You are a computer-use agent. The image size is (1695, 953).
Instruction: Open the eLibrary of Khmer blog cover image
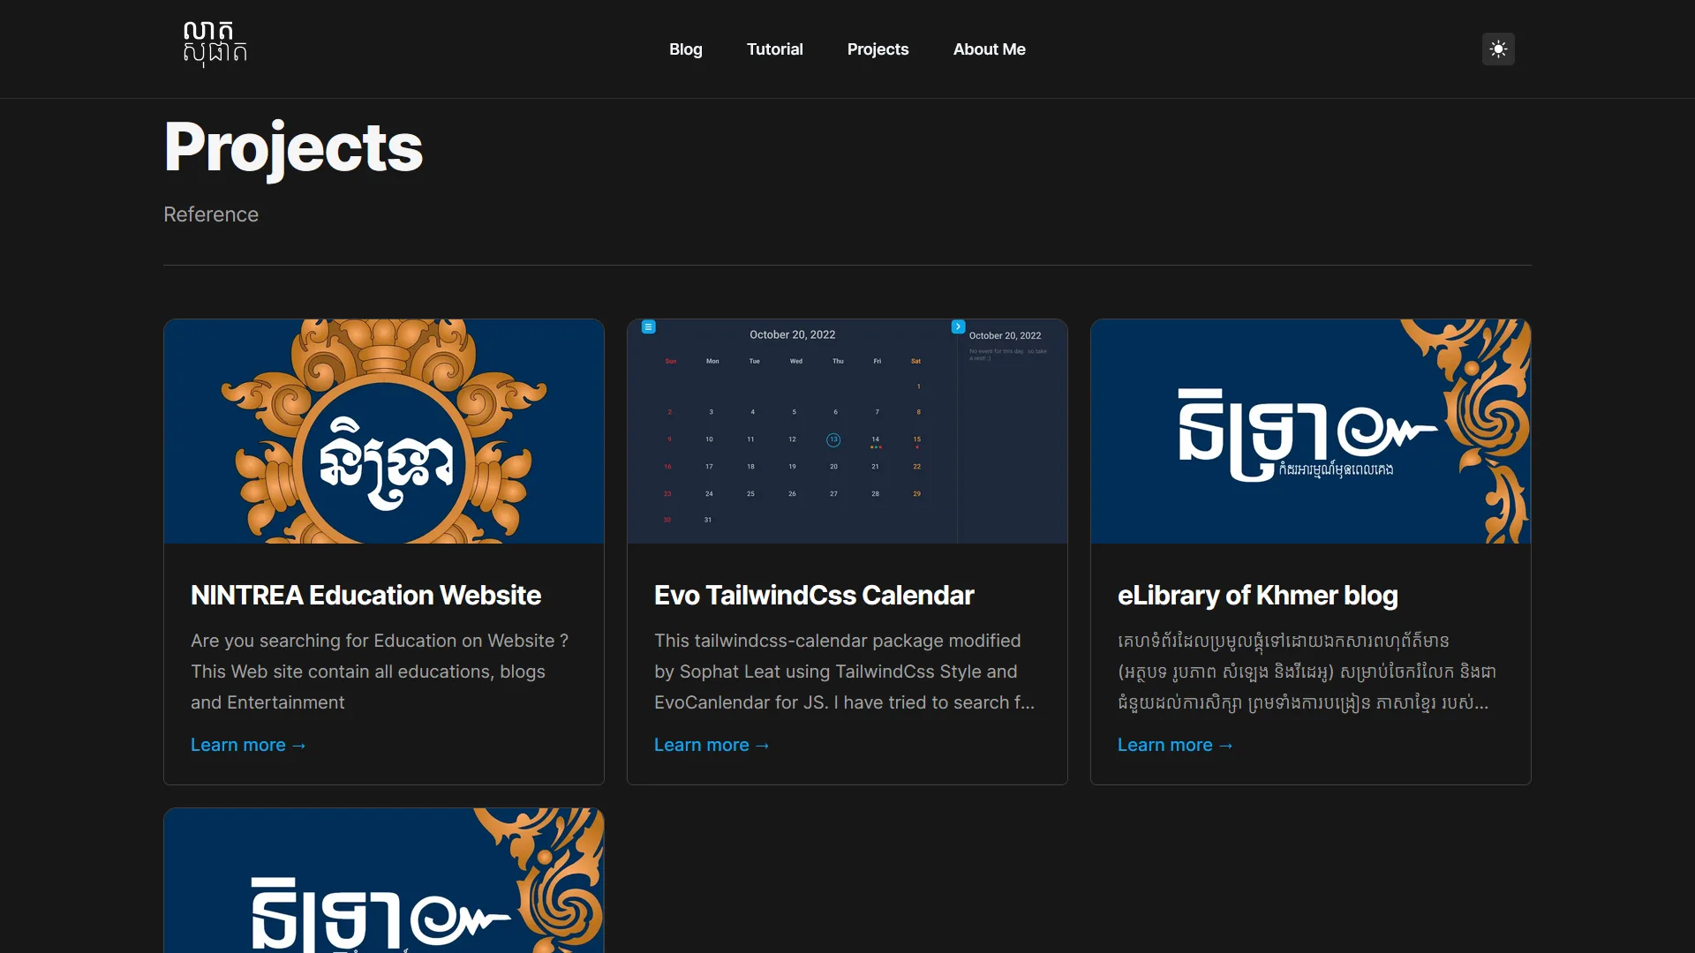(x=1310, y=431)
